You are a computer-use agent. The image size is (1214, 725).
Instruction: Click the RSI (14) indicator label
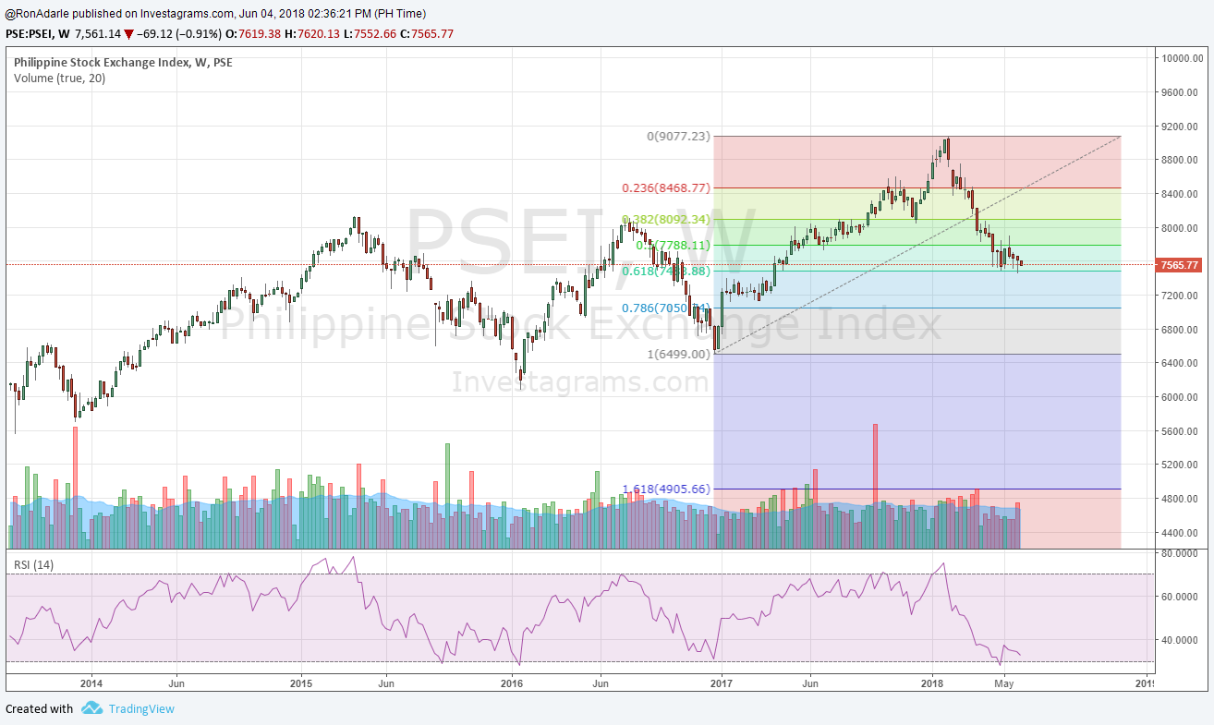pyautogui.click(x=33, y=564)
